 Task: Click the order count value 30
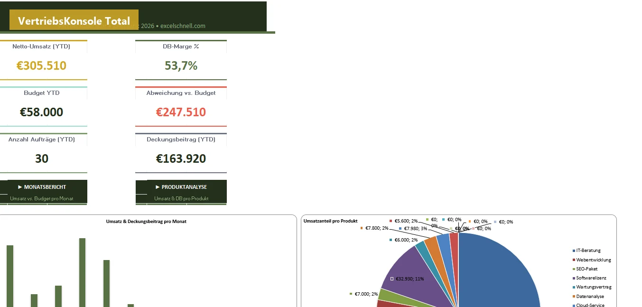42,159
